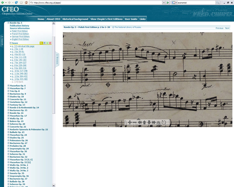234x187 pixels.
Task: Go to the Next page link
Action: (227, 28)
